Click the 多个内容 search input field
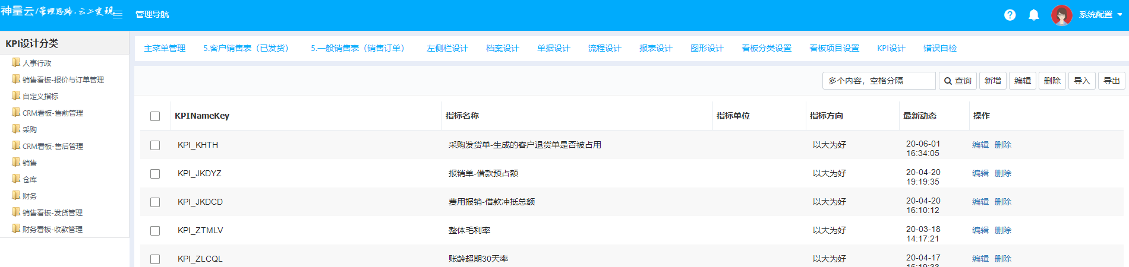1129x267 pixels. pos(878,81)
